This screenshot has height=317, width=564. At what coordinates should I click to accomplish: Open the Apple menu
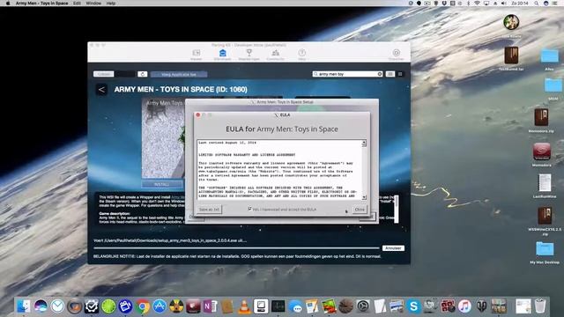coord(8,3)
